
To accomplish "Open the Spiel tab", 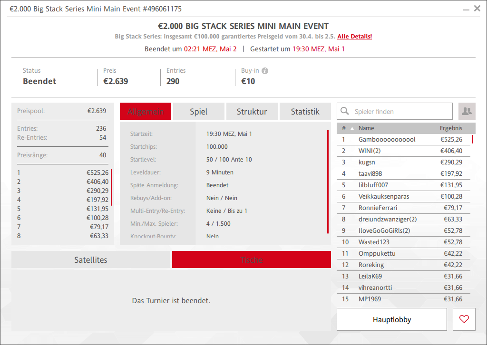I will (198, 111).
